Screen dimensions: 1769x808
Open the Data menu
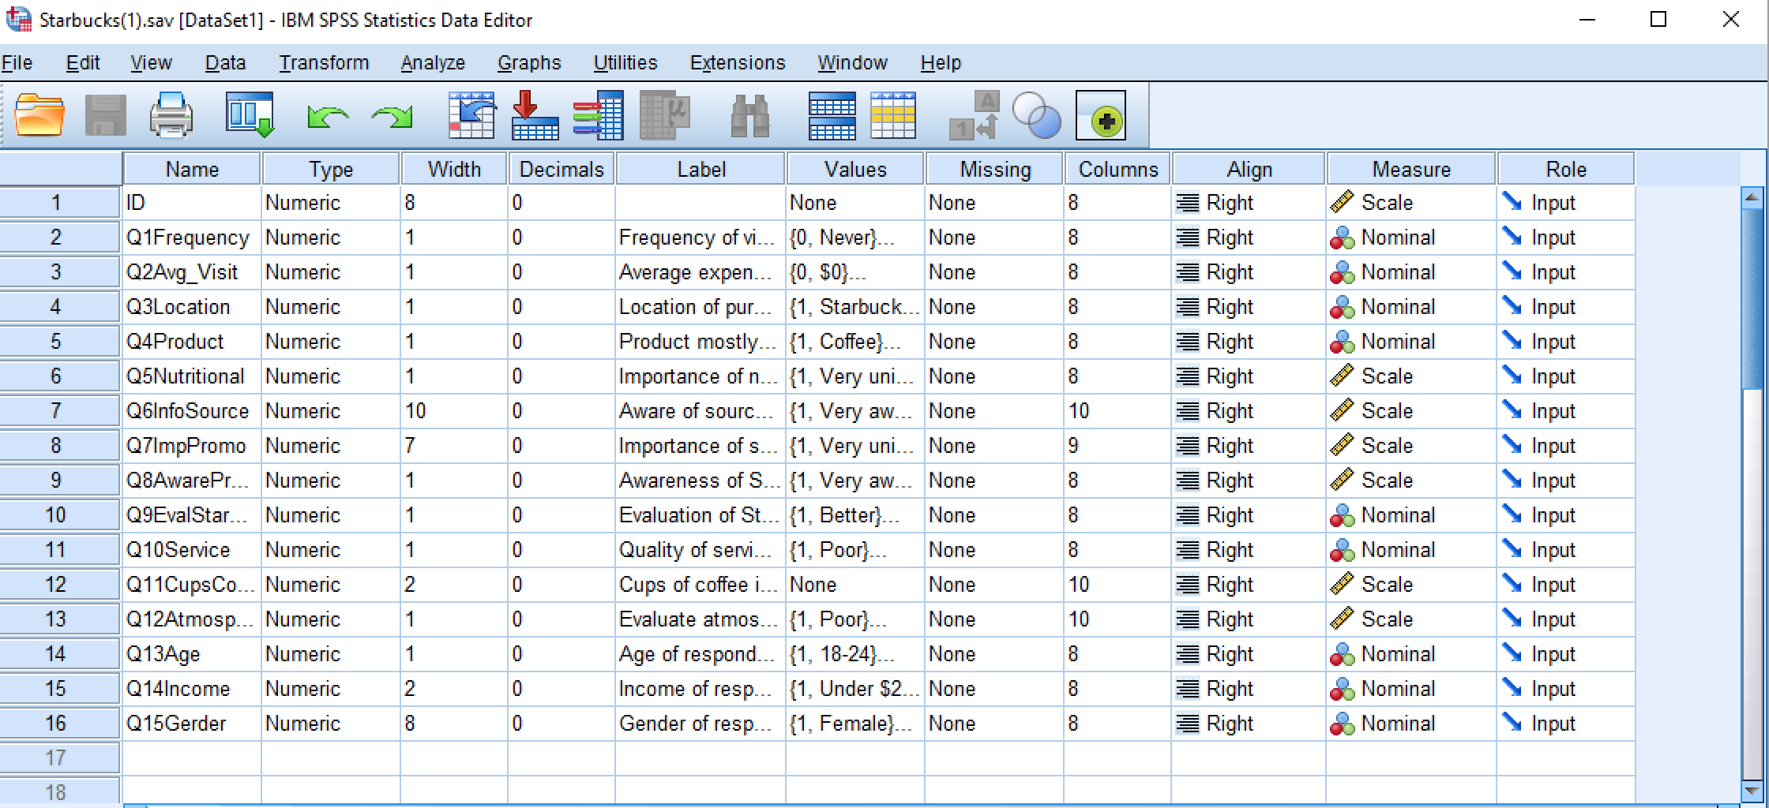click(225, 62)
